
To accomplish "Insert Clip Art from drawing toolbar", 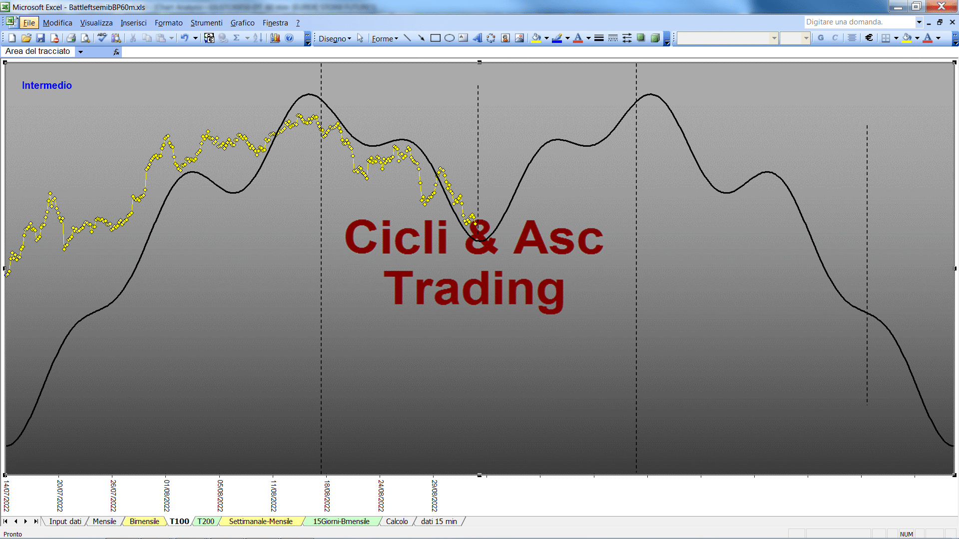I will [505, 38].
